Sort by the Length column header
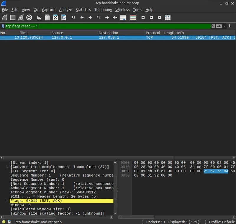Viewport: 236px width, 224px height. [169, 33]
